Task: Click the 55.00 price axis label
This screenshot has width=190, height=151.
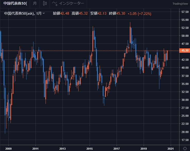Action: click(x=185, y=20)
